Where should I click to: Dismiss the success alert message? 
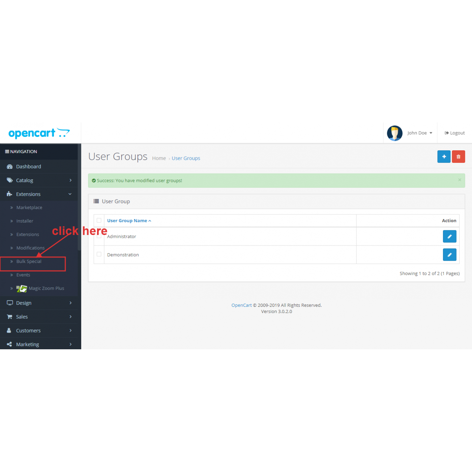460,180
